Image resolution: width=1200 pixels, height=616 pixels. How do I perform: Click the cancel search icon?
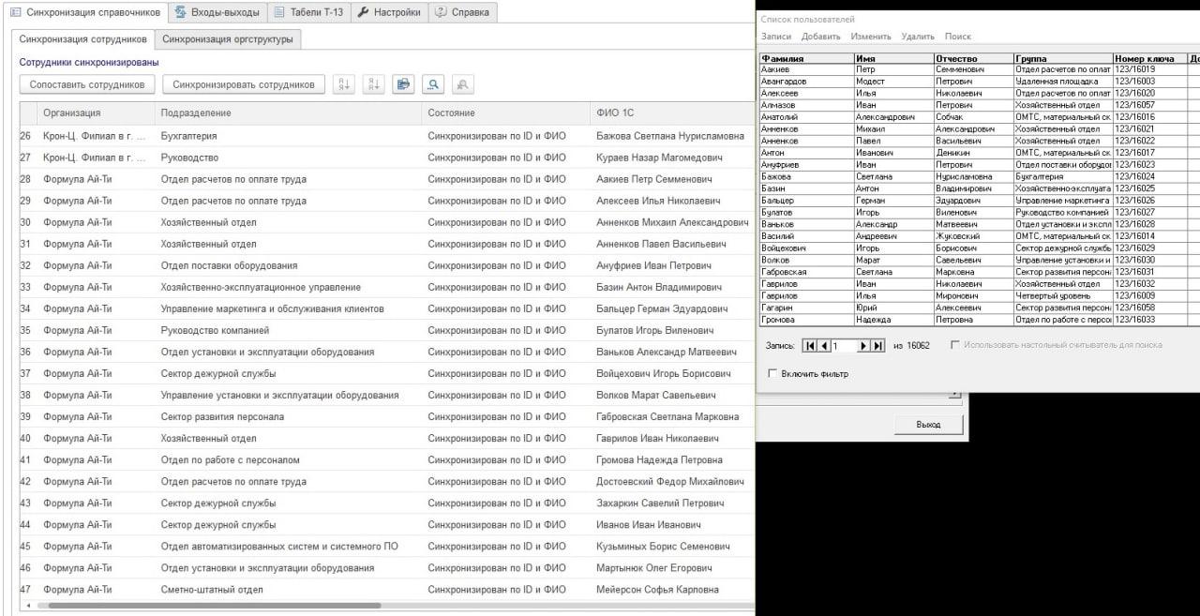pos(462,84)
